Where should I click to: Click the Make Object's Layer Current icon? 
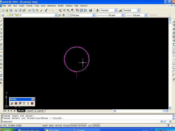(x=59, y=15)
